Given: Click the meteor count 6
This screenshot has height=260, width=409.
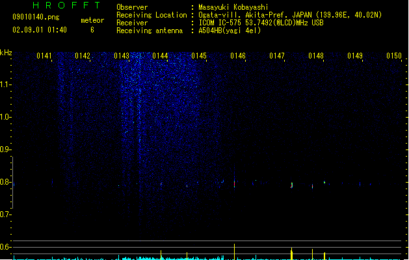Looking at the screenshot, I should 92,30.
